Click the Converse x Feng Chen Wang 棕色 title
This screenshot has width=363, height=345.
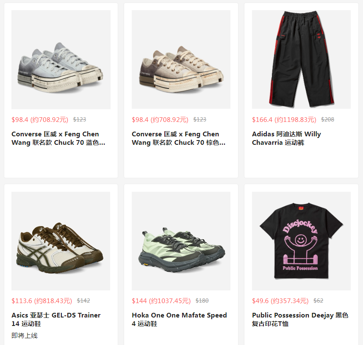tap(178, 138)
